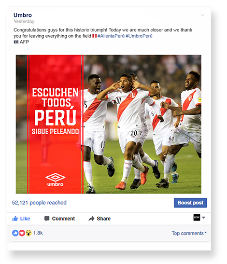Follow the #UmbroPerú hashtag
The width and height of the screenshot is (227, 264).
[x=139, y=36]
